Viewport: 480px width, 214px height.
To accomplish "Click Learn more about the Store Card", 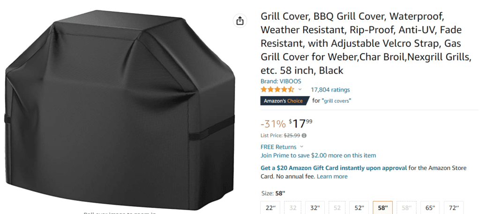I will point(332,177).
